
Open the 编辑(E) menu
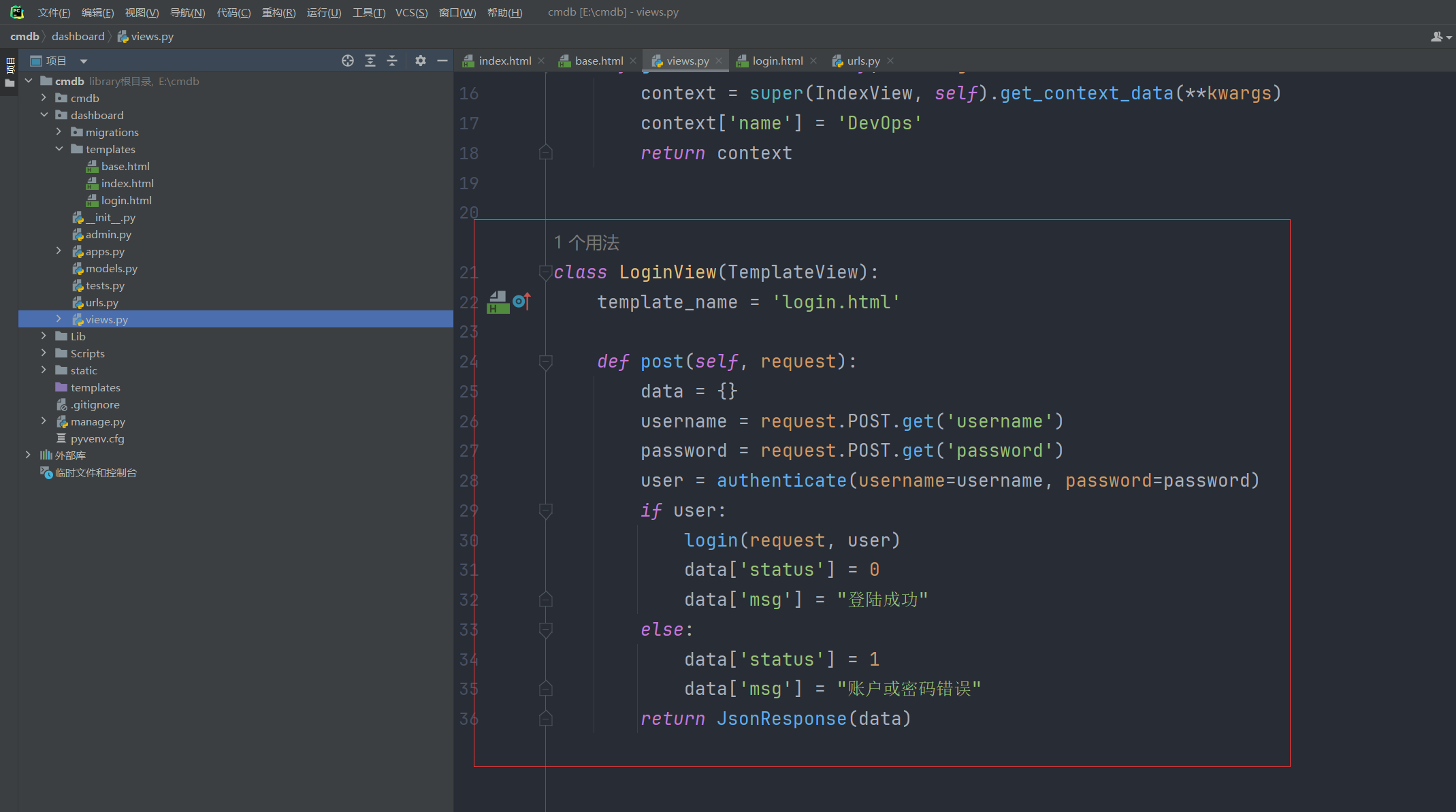tap(97, 12)
